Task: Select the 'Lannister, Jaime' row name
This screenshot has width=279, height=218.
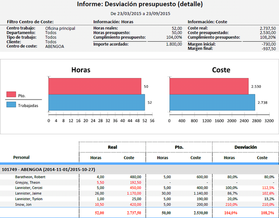Action: coord(28,193)
